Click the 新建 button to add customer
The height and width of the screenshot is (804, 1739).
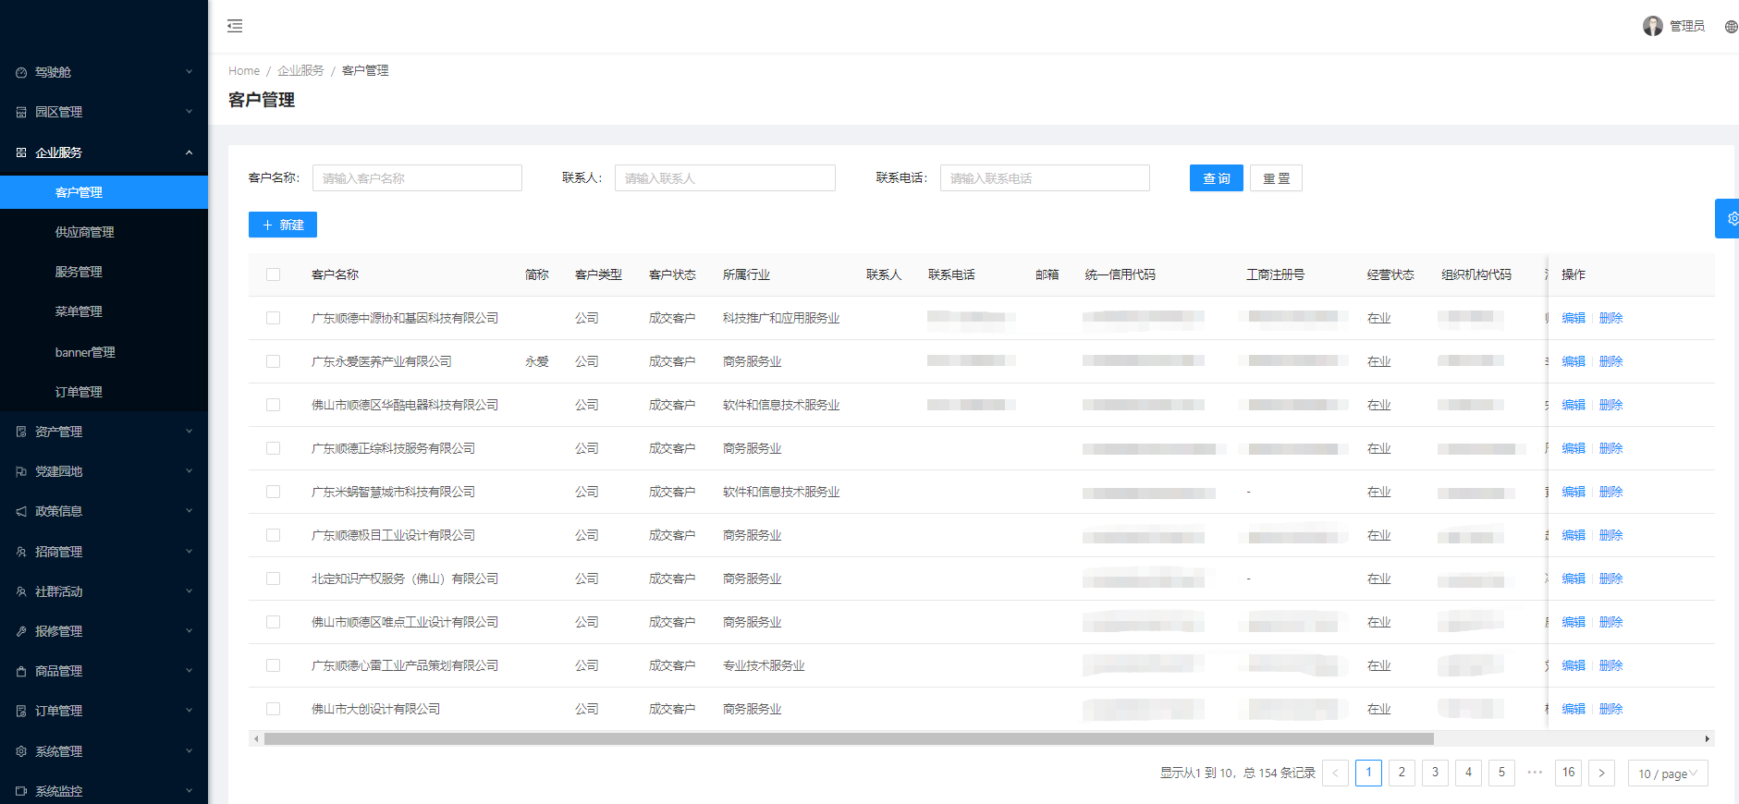coord(283,225)
